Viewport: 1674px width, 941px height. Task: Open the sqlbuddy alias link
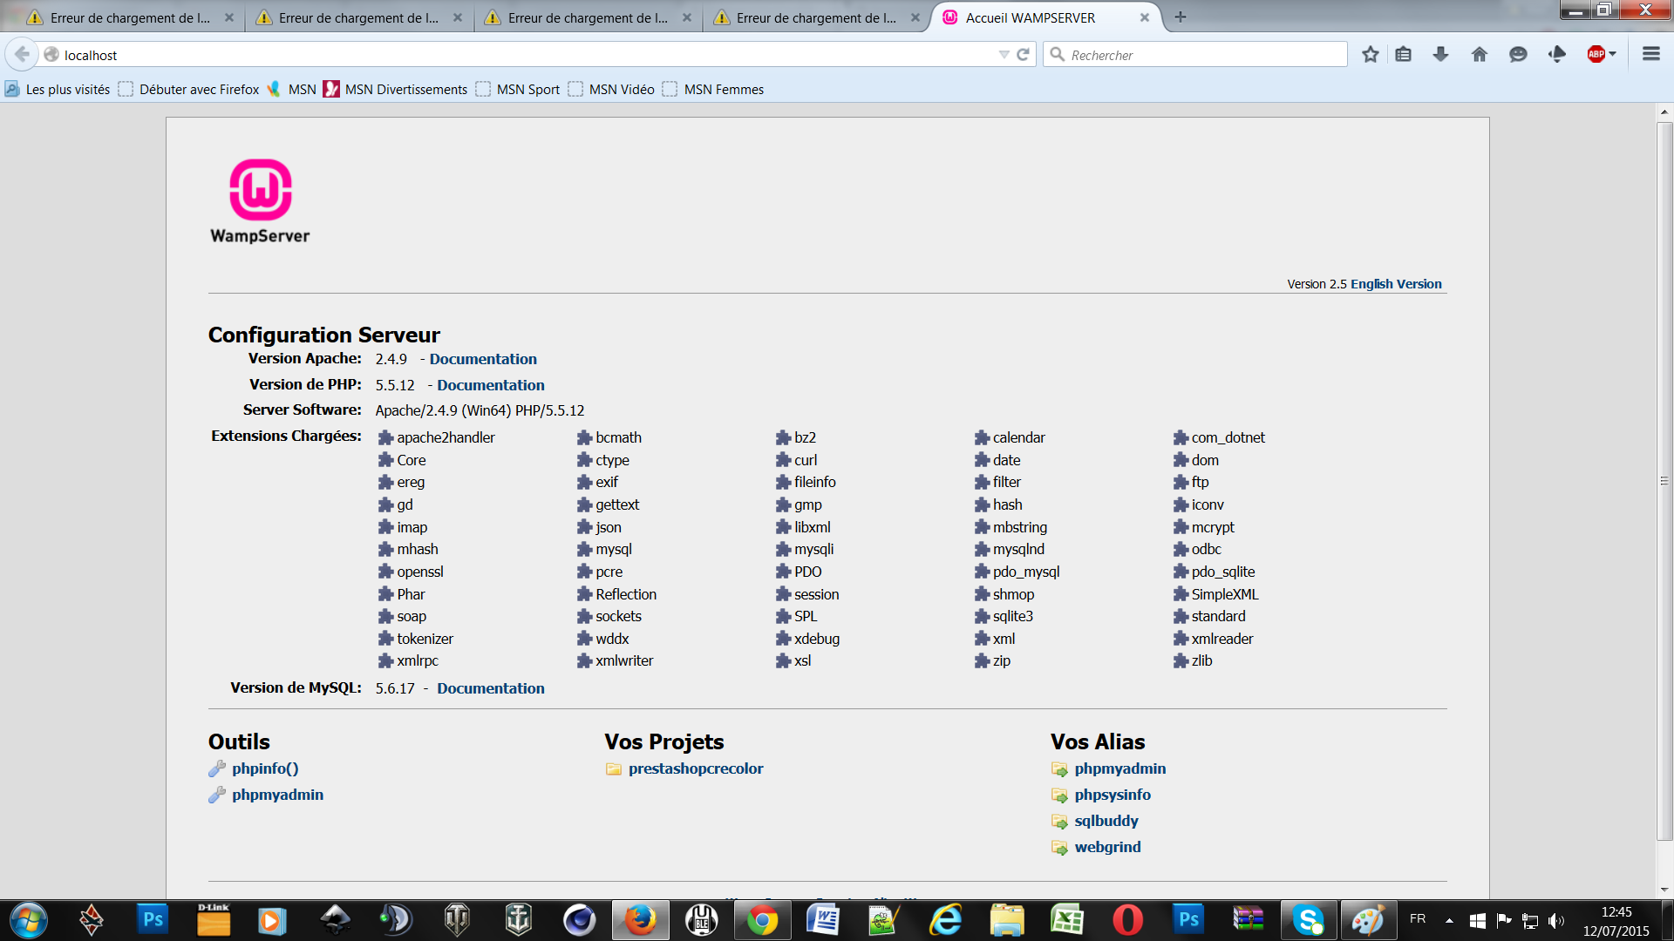click(1106, 821)
